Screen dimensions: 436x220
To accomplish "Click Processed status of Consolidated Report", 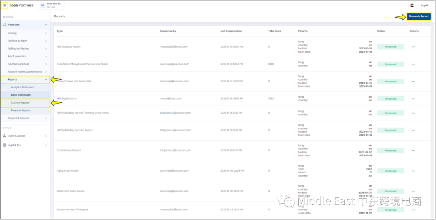I will tap(390, 151).
